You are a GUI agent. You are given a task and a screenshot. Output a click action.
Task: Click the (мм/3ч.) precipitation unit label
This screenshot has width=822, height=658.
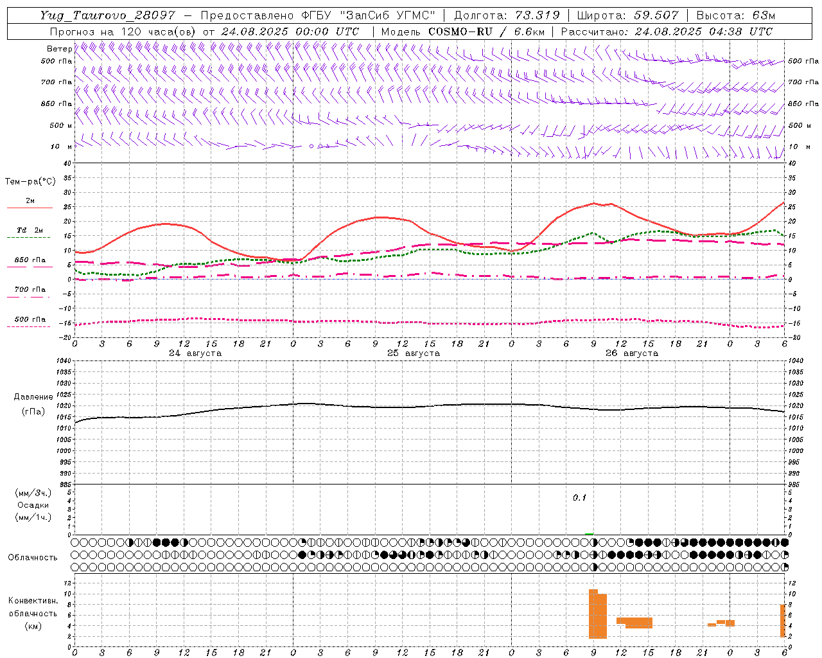click(x=33, y=493)
